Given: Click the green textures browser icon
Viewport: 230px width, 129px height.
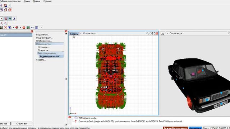Looking at the screenshot, I should [x=28, y=28].
